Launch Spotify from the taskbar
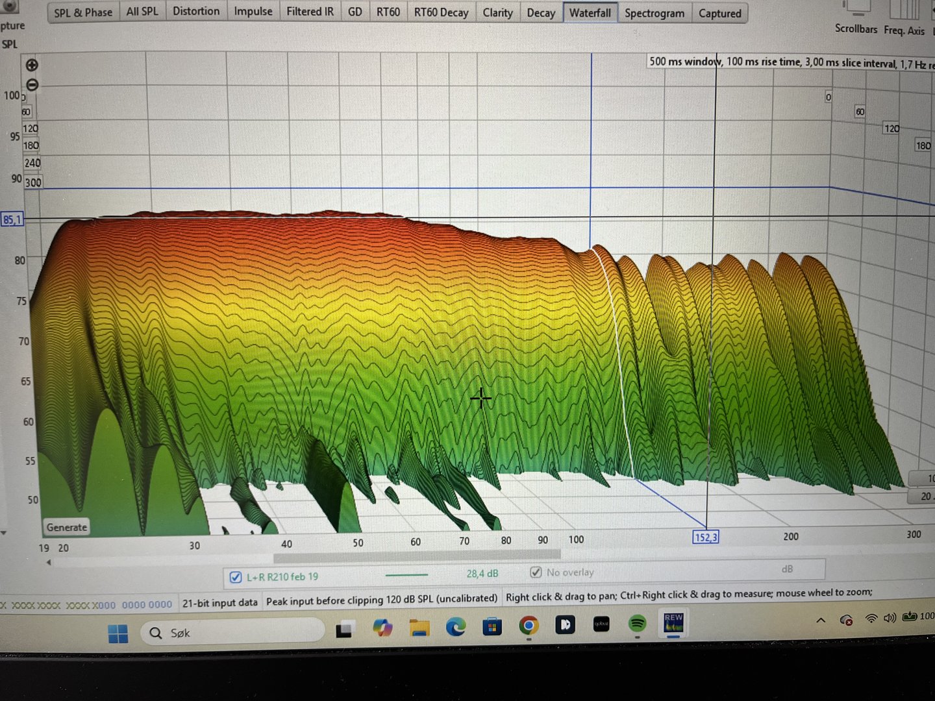Viewport: 935px width, 701px height. (637, 624)
